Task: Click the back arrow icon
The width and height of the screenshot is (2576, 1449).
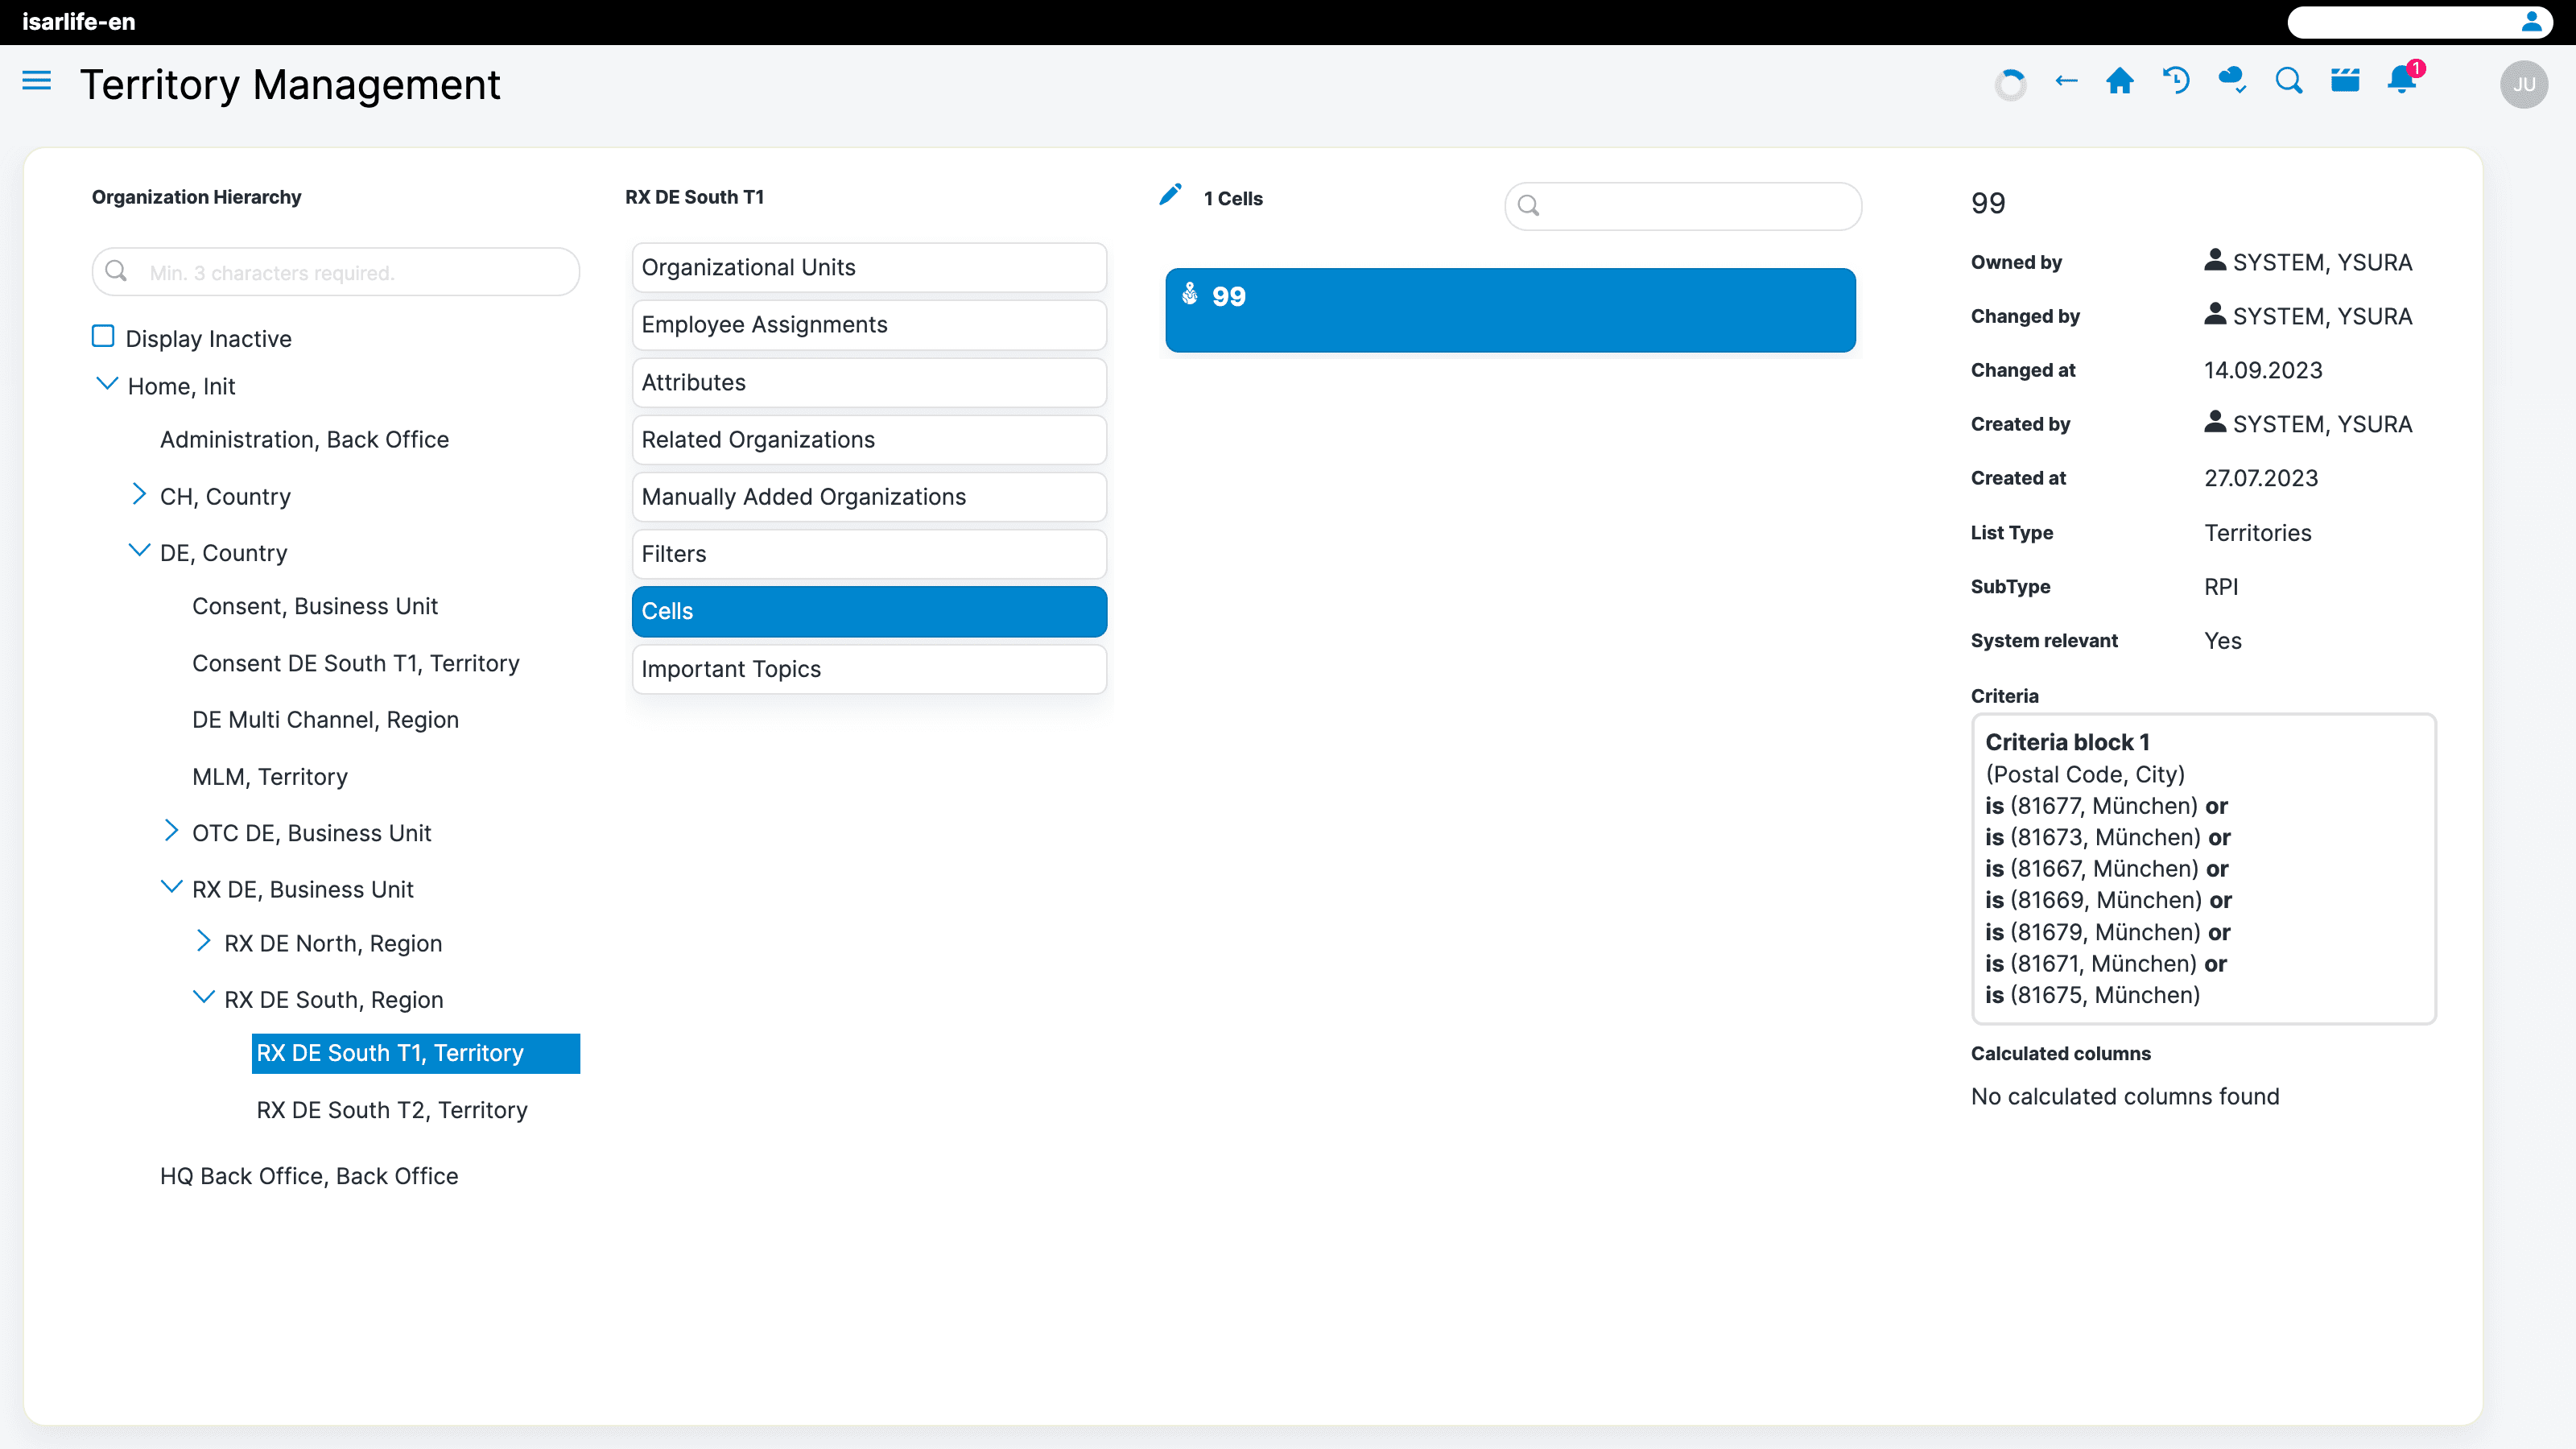Action: 2066,81
